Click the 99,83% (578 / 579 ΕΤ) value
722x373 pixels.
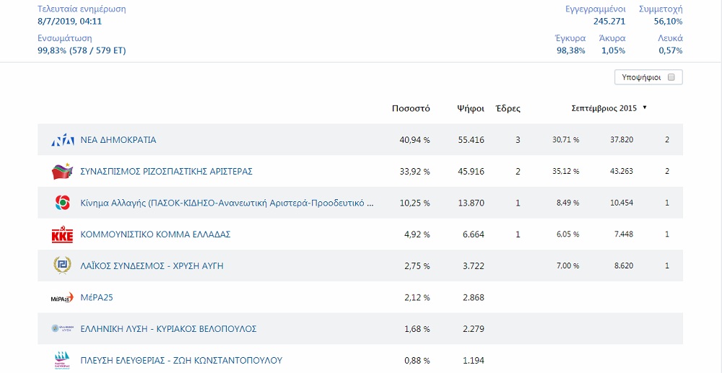click(82, 51)
